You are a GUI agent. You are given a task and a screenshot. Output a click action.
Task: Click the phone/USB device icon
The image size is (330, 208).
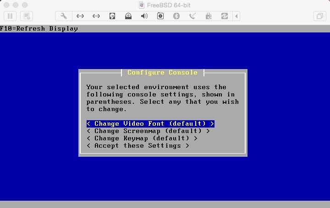pyautogui.click(x=192, y=16)
